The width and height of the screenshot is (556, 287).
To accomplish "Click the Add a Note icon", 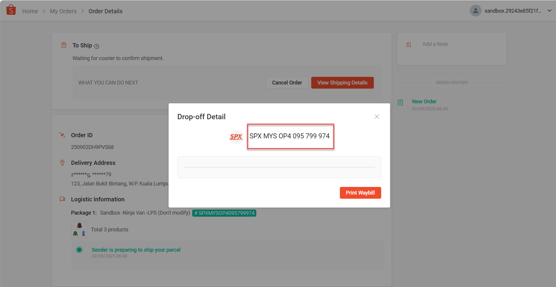I will click(x=409, y=45).
